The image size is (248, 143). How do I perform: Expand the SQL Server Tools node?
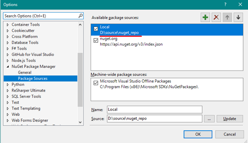(x=8, y=97)
